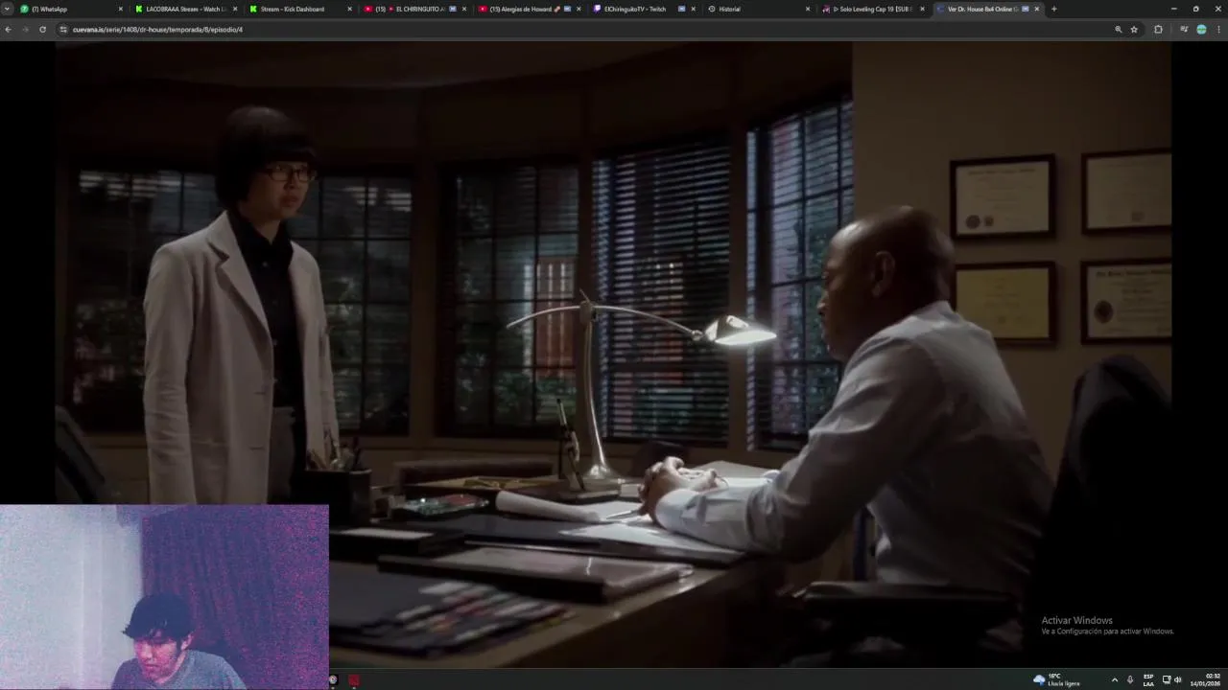This screenshot has height=690, width=1228.
Task: Switch to Alergias de Howard tab
Action: click(x=530, y=9)
